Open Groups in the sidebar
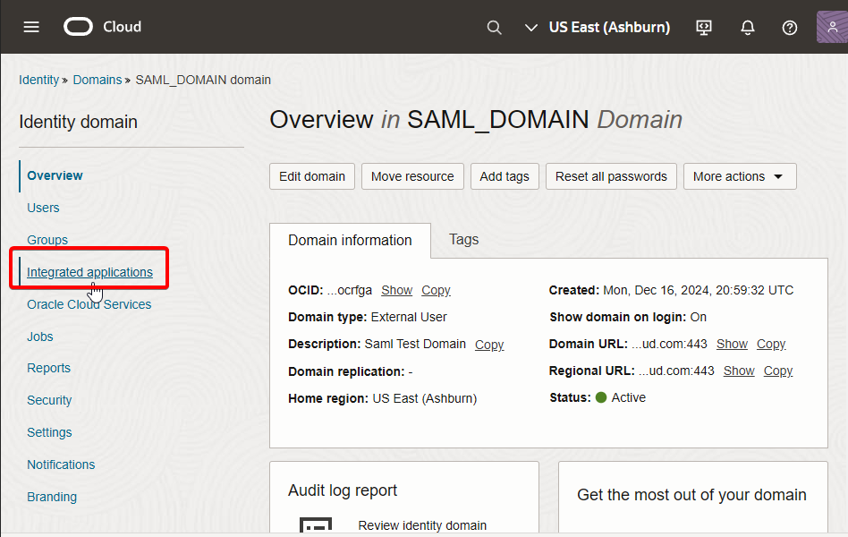Image resolution: width=848 pixels, height=537 pixels. tap(47, 240)
